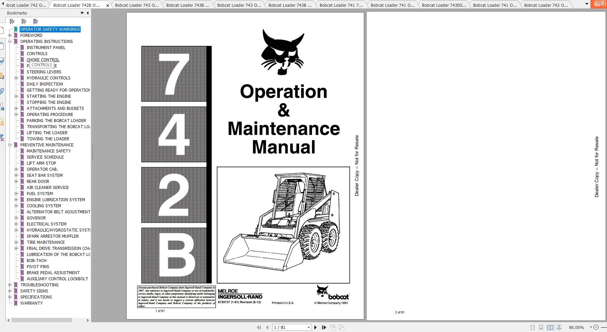The width and height of the screenshot is (607, 332).
Task: Go to next page with arrow button
Action: (316, 327)
